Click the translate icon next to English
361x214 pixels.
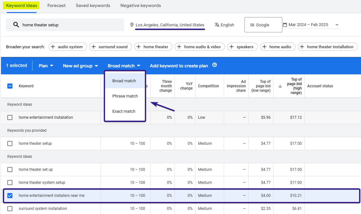(x=217, y=25)
